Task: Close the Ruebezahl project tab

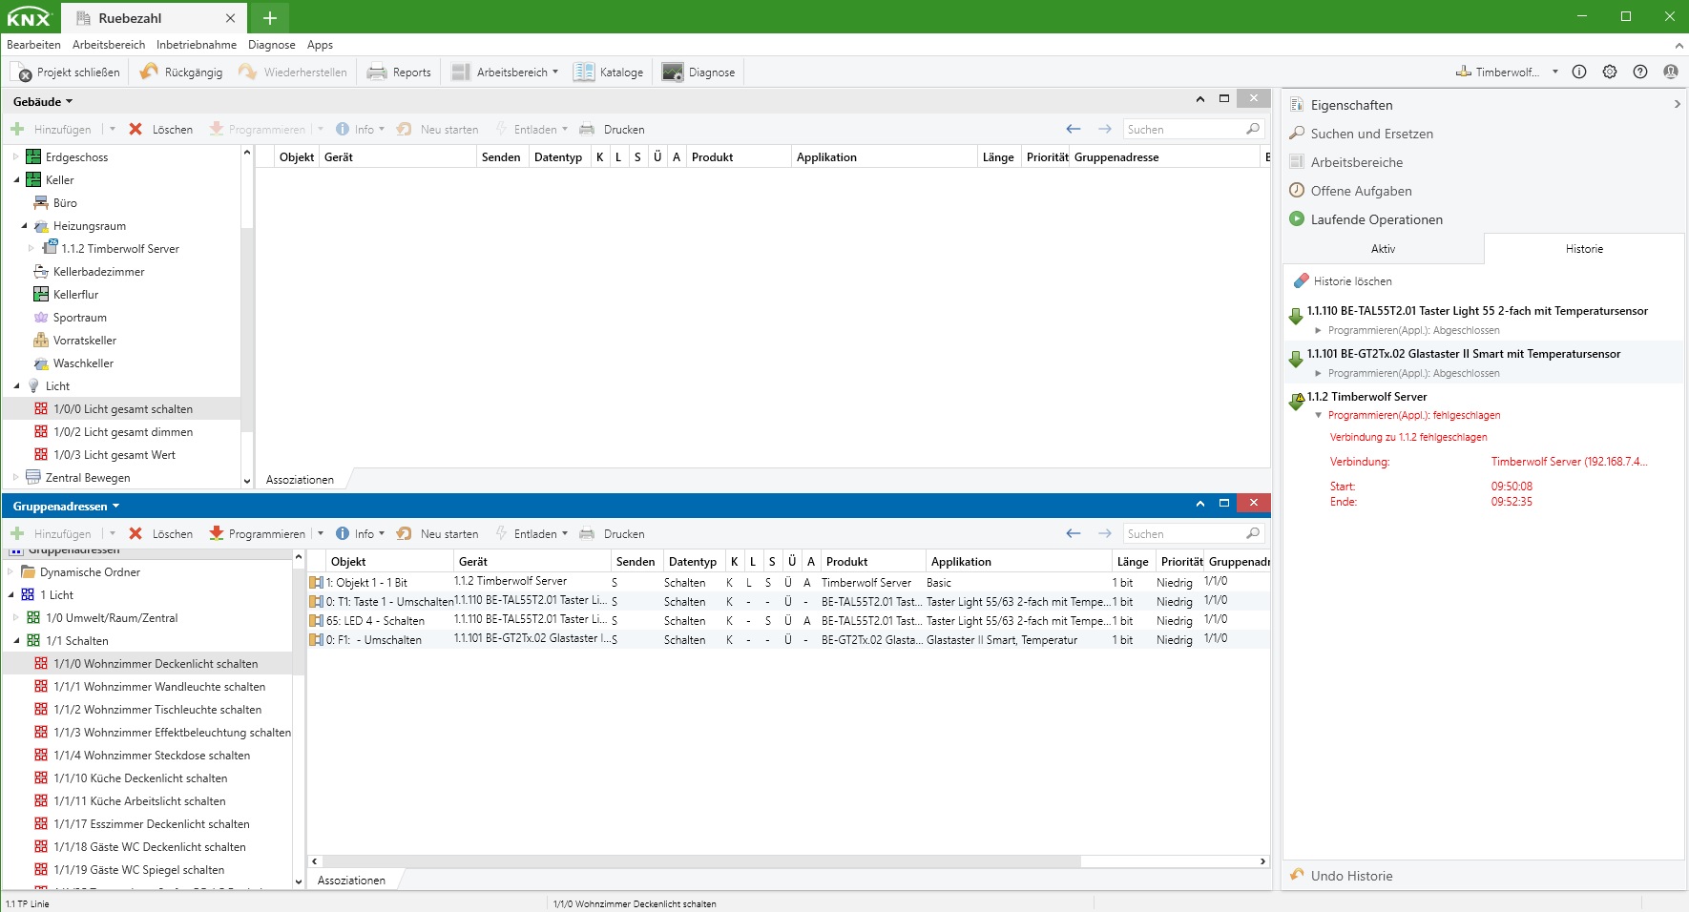Action: point(230,18)
